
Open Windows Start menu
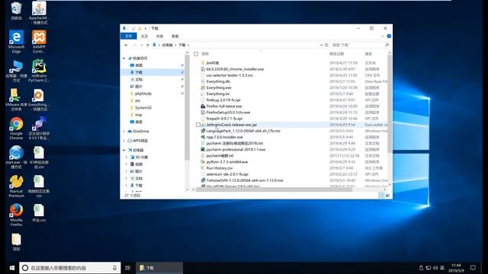[12, 268]
